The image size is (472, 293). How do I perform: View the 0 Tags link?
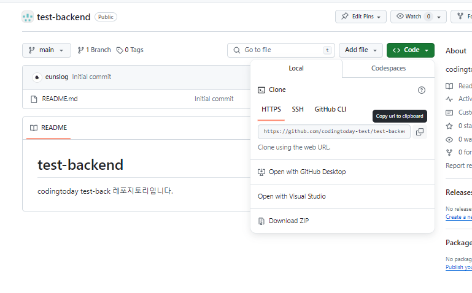[x=130, y=50]
